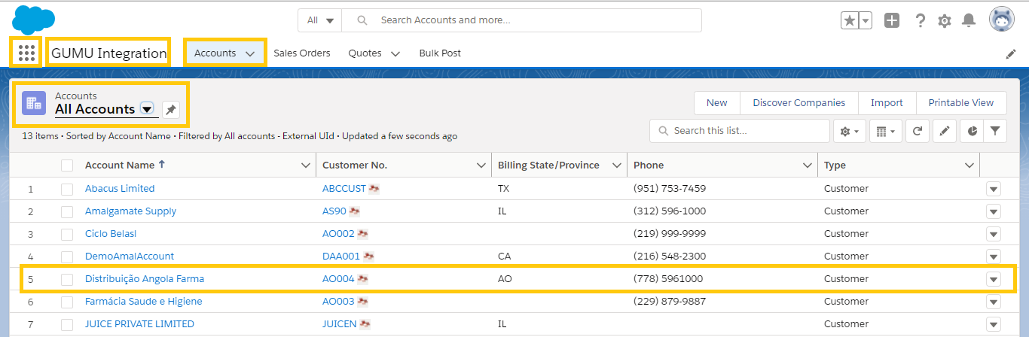Select the Distribuição Angola Farma row checkbox
The height and width of the screenshot is (337, 1029).
pyautogui.click(x=67, y=279)
